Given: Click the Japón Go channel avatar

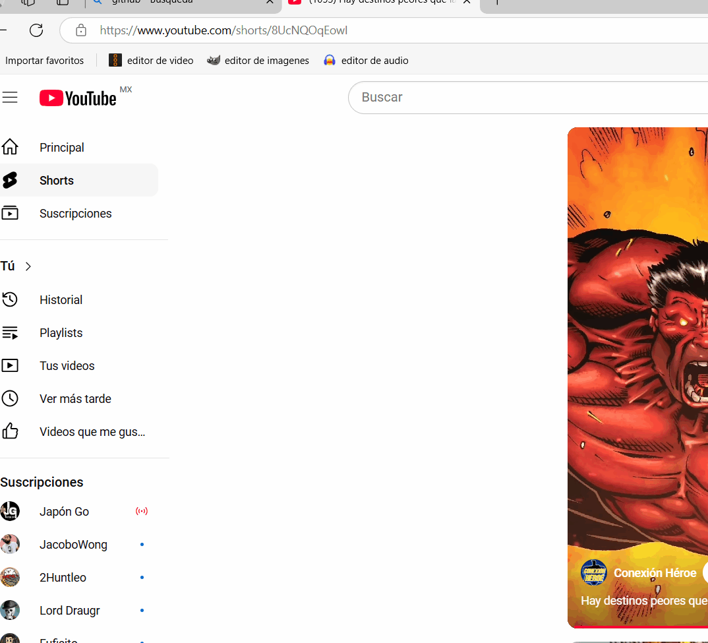Looking at the screenshot, I should point(10,511).
